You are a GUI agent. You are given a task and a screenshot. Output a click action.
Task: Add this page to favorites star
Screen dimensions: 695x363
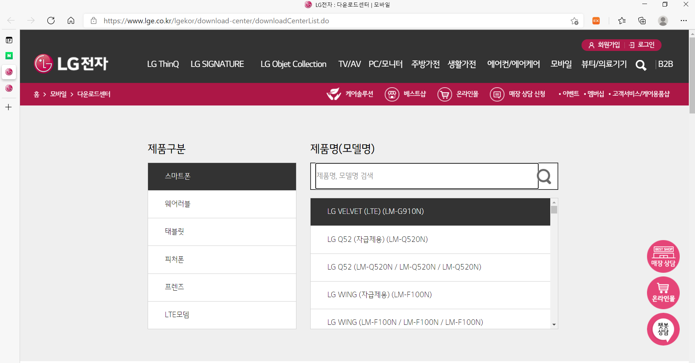click(574, 21)
